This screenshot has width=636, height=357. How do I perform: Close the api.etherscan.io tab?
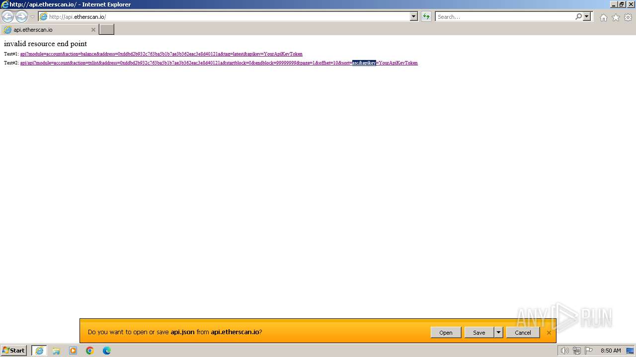point(93,30)
